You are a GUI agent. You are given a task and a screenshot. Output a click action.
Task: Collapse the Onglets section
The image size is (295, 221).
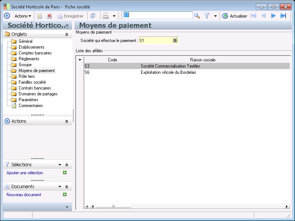coord(67,34)
